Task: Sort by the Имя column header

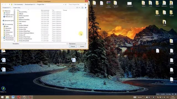Action: click(x=18, y=10)
